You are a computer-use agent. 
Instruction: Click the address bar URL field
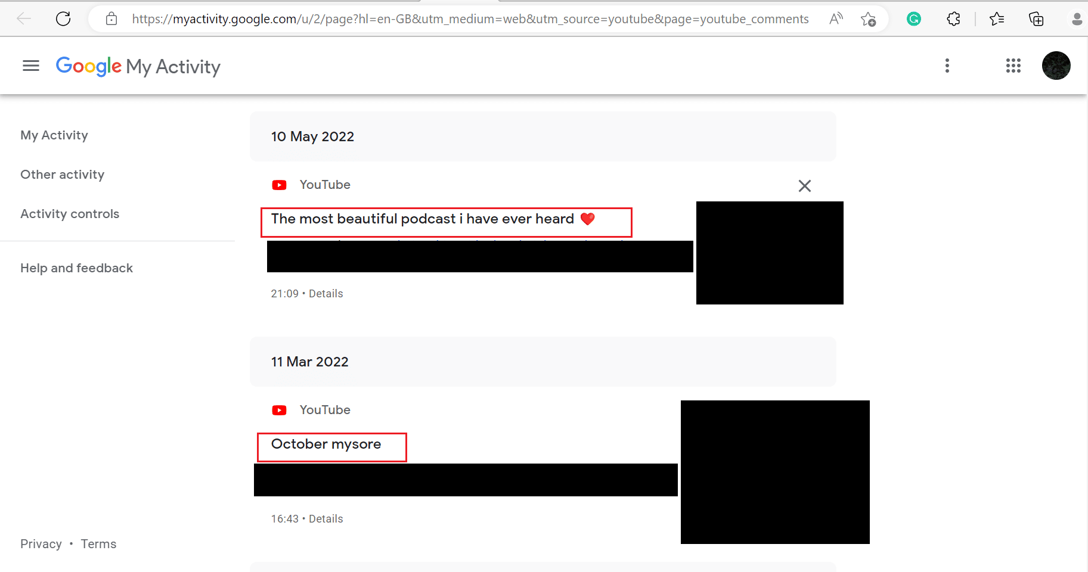pyautogui.click(x=470, y=19)
